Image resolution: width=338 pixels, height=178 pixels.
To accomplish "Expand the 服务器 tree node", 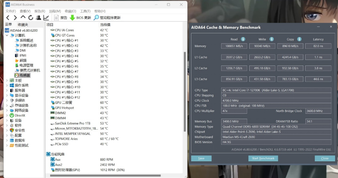I will click(x=7, y=90).
